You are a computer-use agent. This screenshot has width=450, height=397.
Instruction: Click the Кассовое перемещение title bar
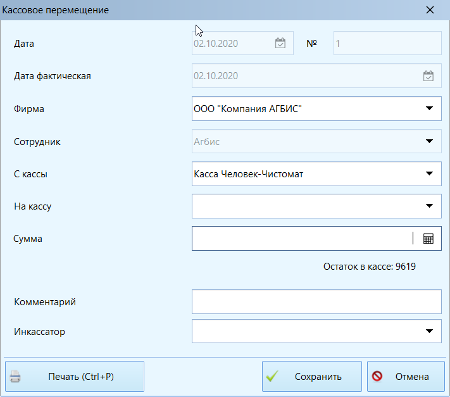[190, 10]
